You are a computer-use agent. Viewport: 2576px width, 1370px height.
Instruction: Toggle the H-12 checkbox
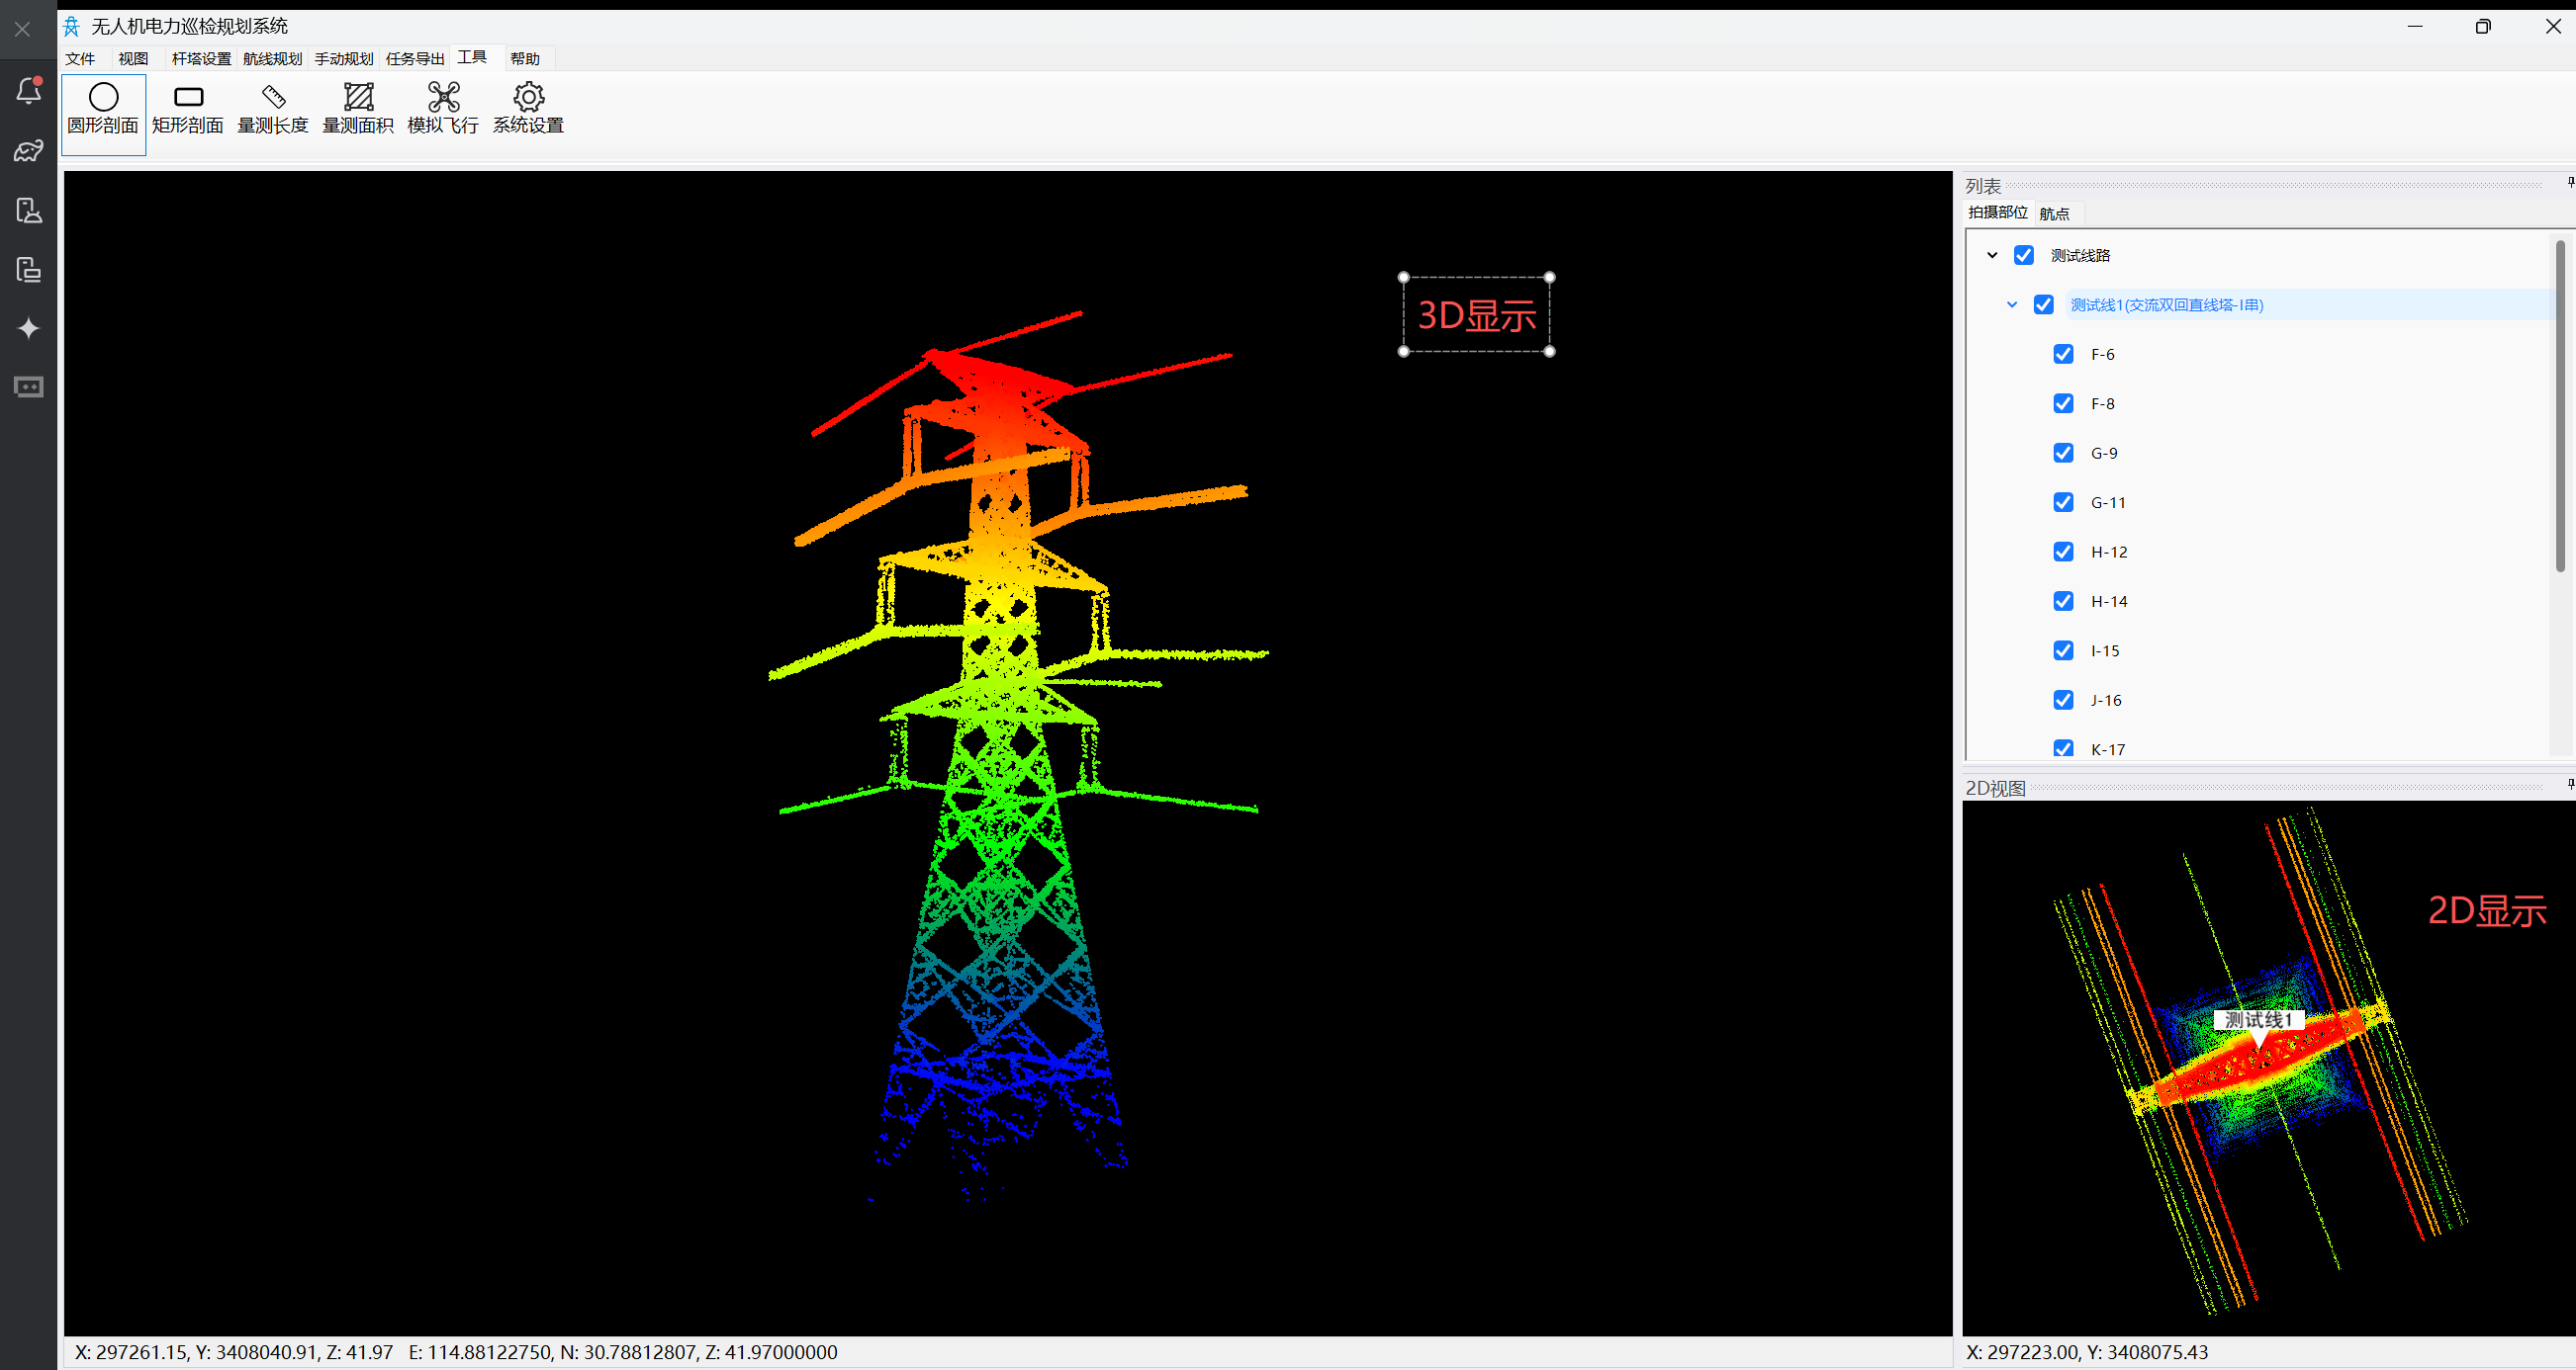tap(2063, 552)
